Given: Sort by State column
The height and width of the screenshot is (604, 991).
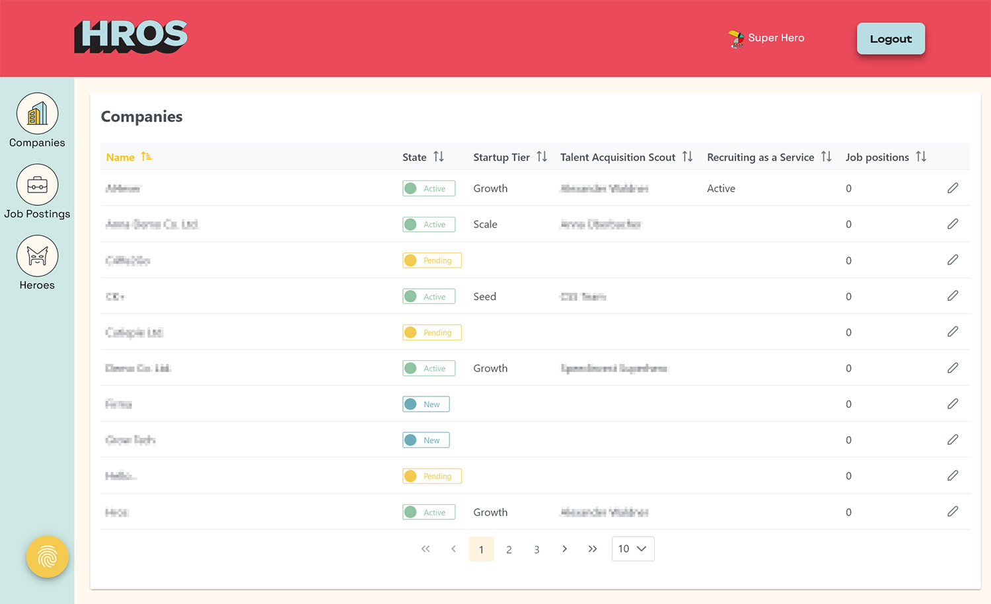Looking at the screenshot, I should point(423,157).
